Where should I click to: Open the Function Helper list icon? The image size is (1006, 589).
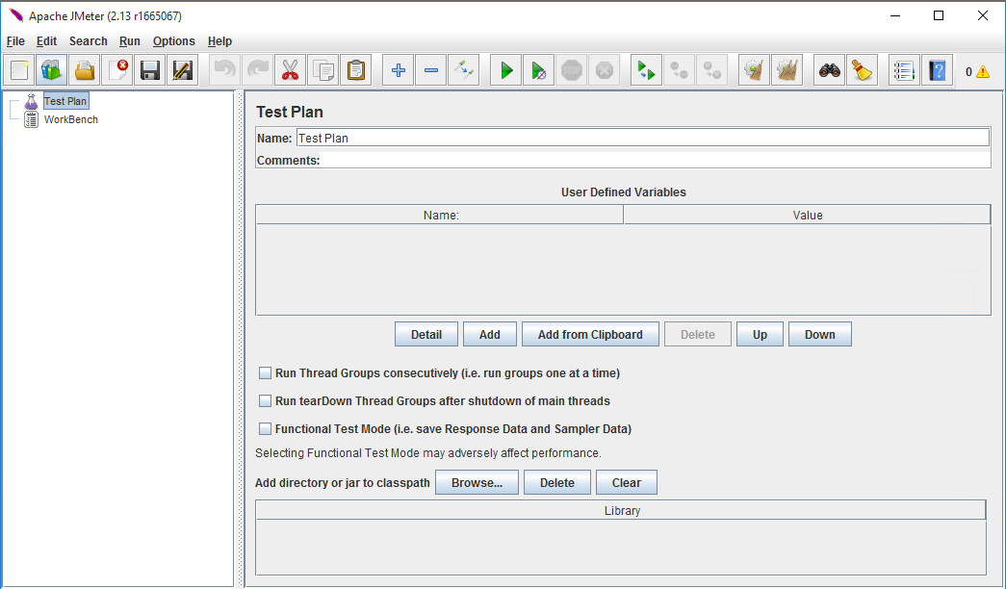pos(905,70)
